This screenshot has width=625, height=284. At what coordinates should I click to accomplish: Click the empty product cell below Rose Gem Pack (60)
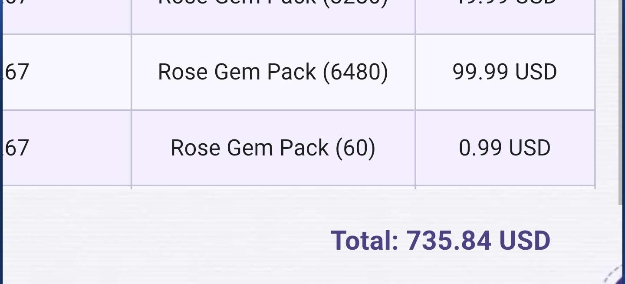273,188
